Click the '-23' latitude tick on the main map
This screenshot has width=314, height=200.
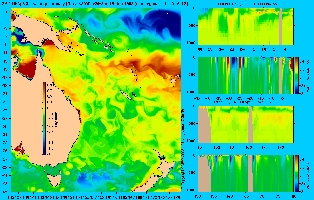(5, 102)
